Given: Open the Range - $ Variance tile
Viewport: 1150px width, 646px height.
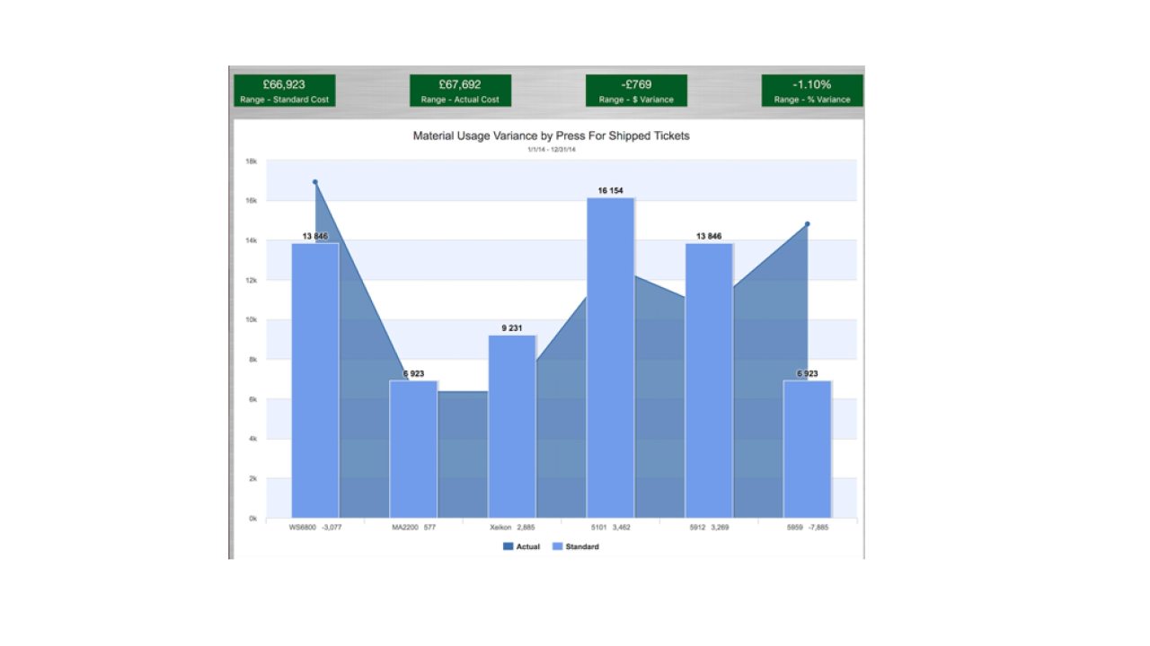Looking at the screenshot, I should (636, 91).
